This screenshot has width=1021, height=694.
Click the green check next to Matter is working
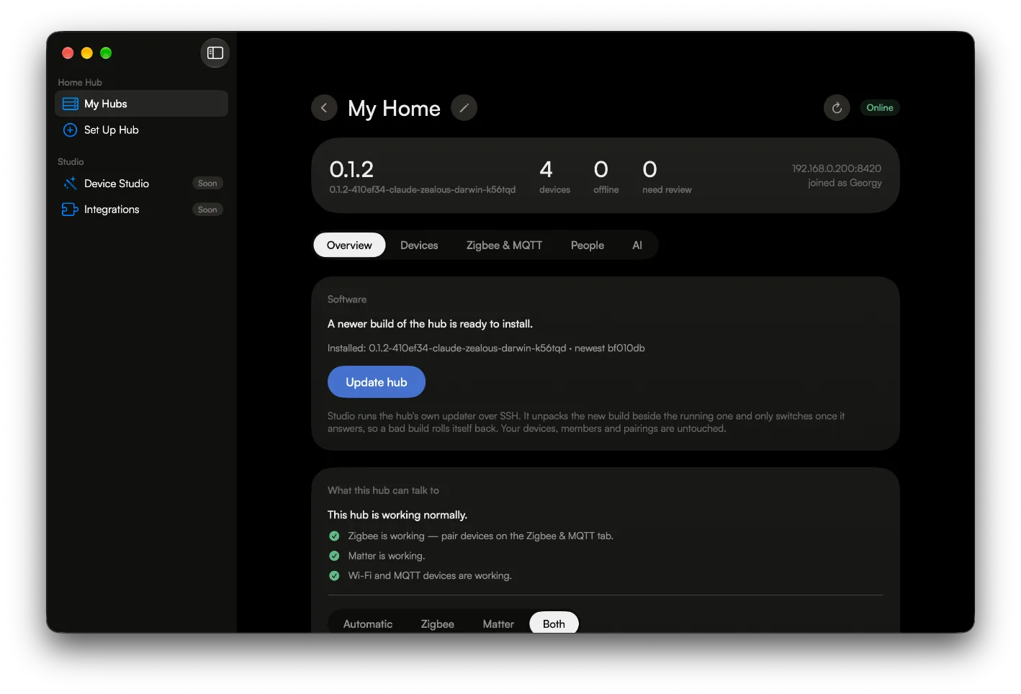[x=334, y=556]
